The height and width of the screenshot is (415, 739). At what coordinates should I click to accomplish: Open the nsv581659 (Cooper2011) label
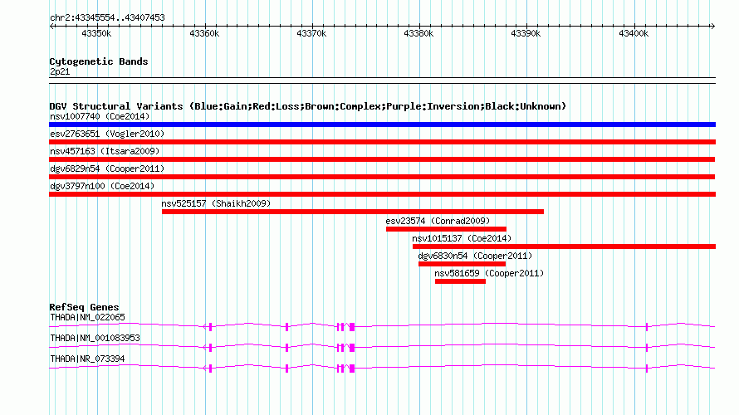coord(489,273)
